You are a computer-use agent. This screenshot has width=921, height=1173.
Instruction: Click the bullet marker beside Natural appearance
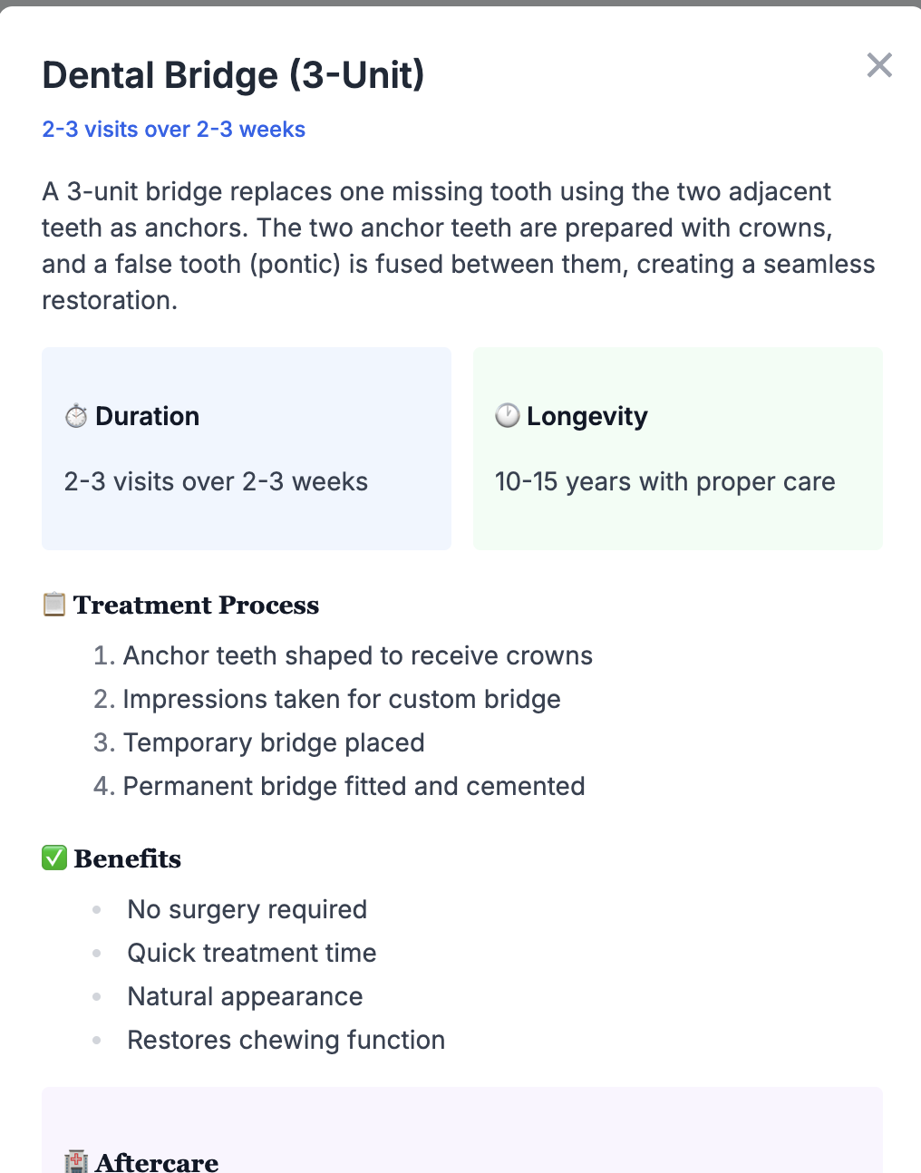96,995
